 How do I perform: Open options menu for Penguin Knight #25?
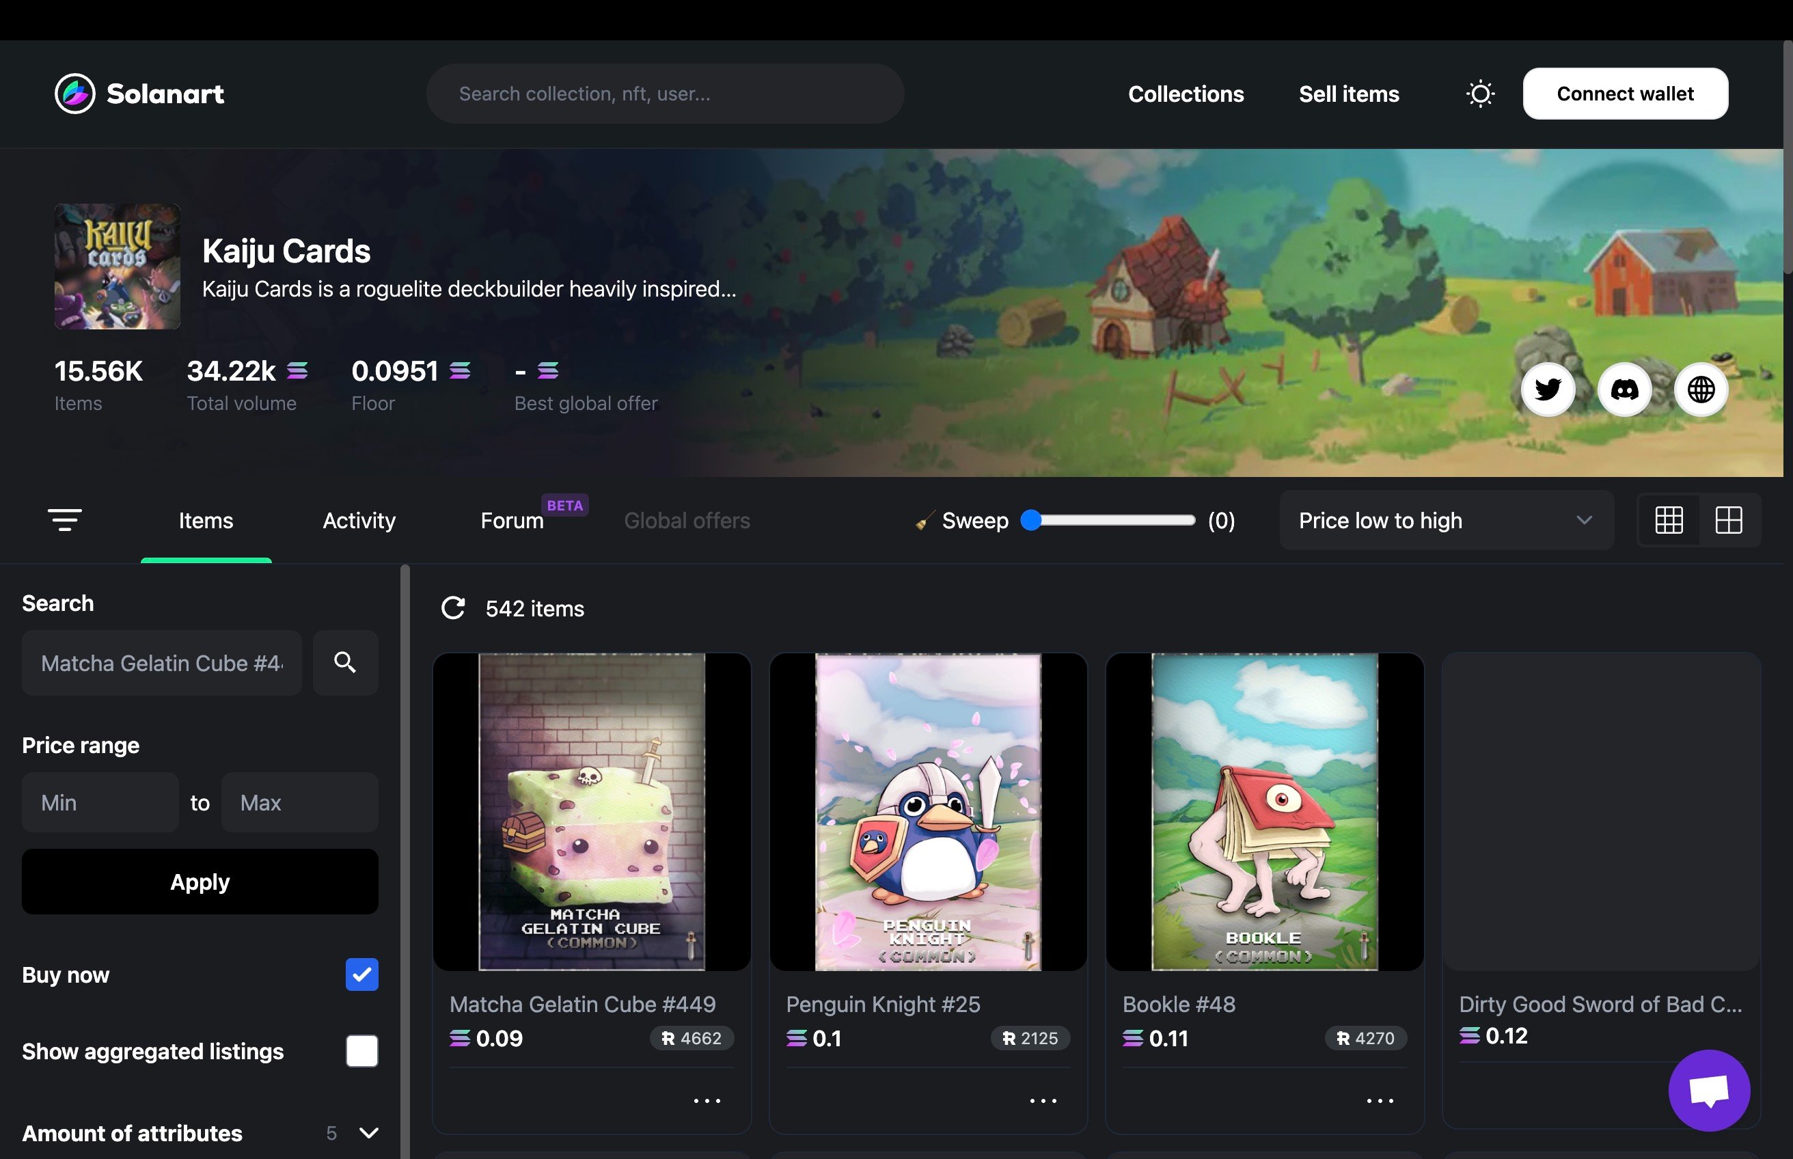click(1043, 1100)
